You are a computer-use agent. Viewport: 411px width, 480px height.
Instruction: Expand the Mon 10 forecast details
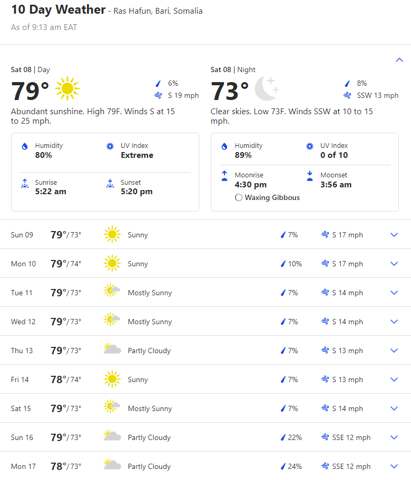(394, 264)
